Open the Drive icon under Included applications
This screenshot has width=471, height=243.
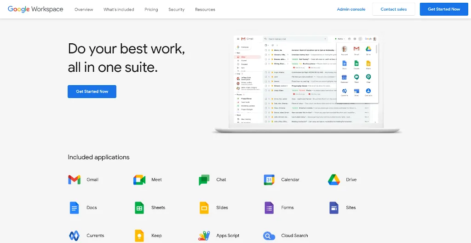click(x=334, y=179)
